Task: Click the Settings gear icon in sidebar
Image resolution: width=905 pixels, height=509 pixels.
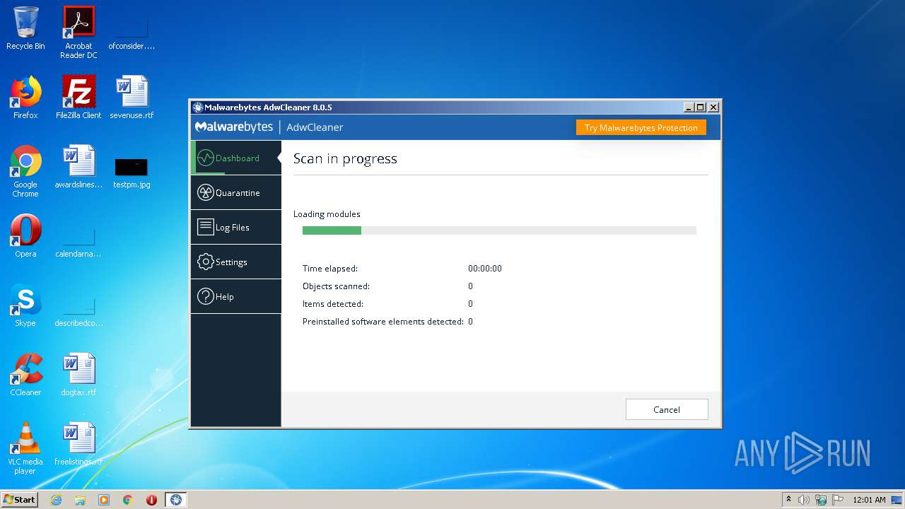Action: pos(206,262)
